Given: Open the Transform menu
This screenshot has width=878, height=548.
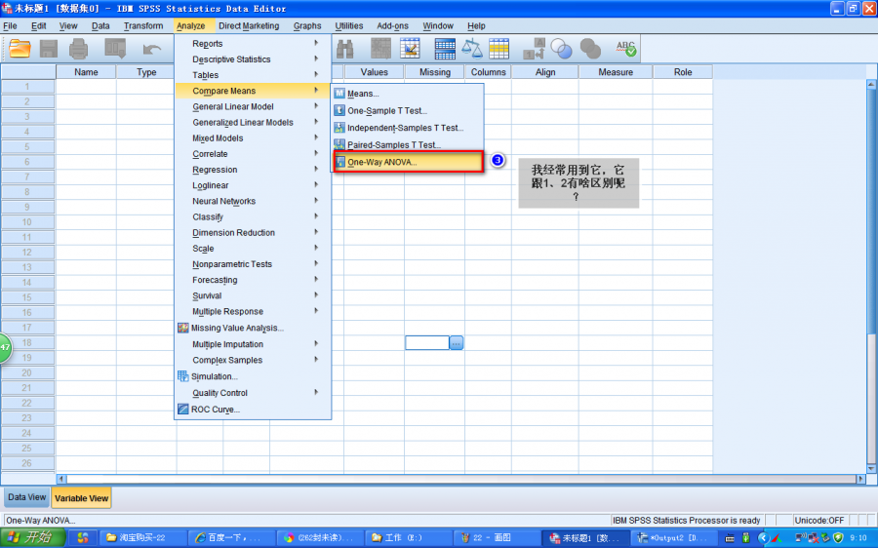Looking at the screenshot, I should click(143, 25).
